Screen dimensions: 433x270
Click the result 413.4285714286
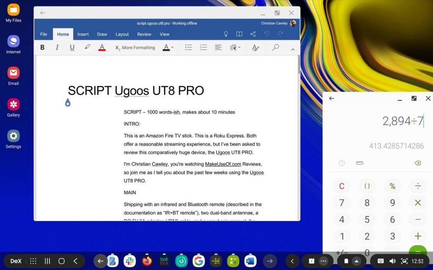[396, 146]
